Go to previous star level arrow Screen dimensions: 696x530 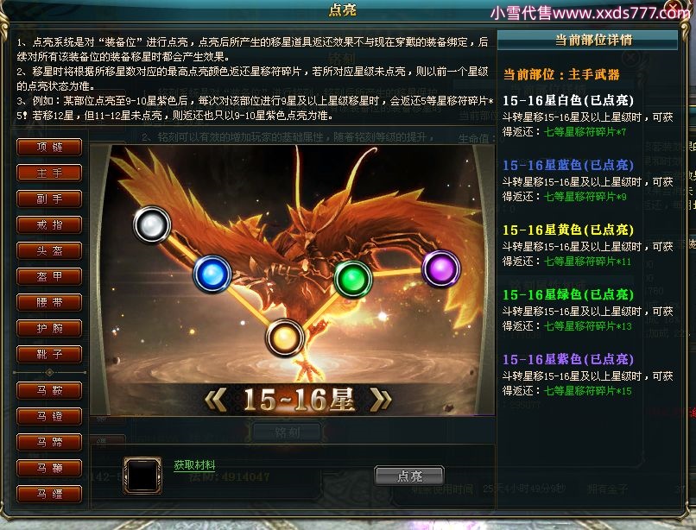pos(216,399)
